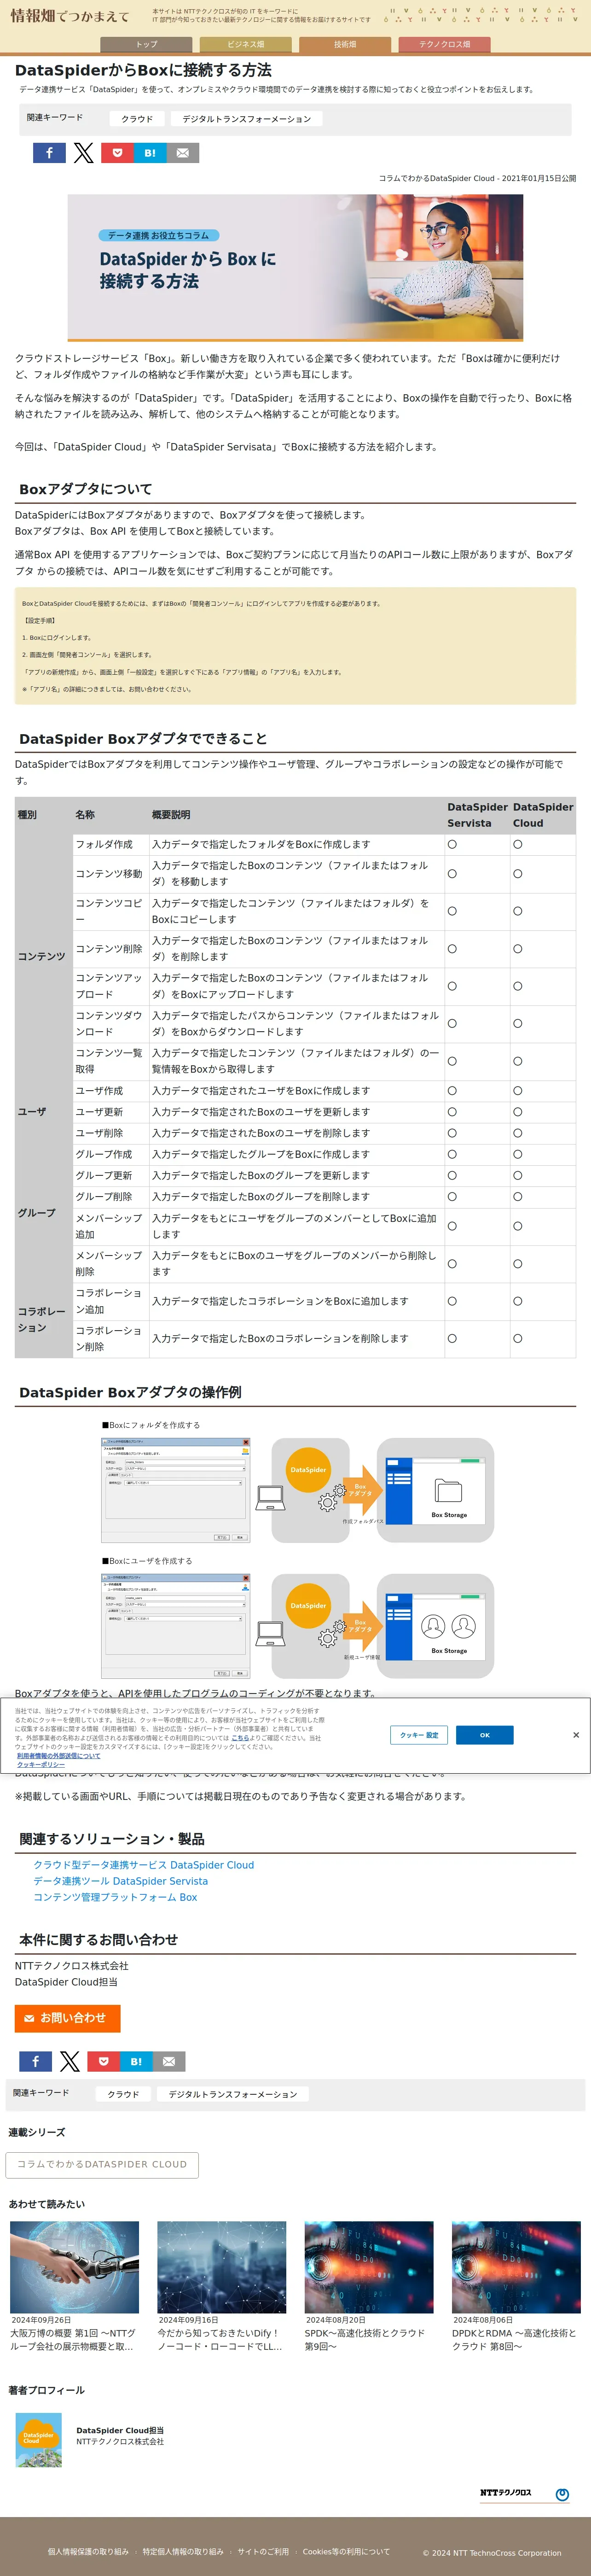The image size is (591, 2576).
Task: Close the cookie consent banner
Action: (576, 1734)
